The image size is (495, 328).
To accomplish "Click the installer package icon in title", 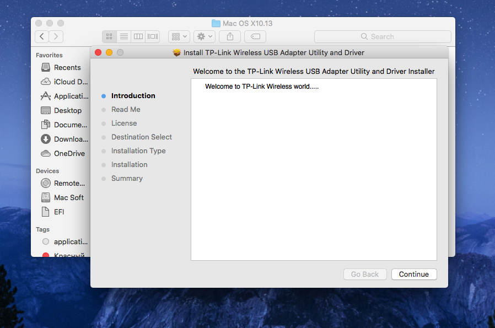I will pyautogui.click(x=177, y=52).
